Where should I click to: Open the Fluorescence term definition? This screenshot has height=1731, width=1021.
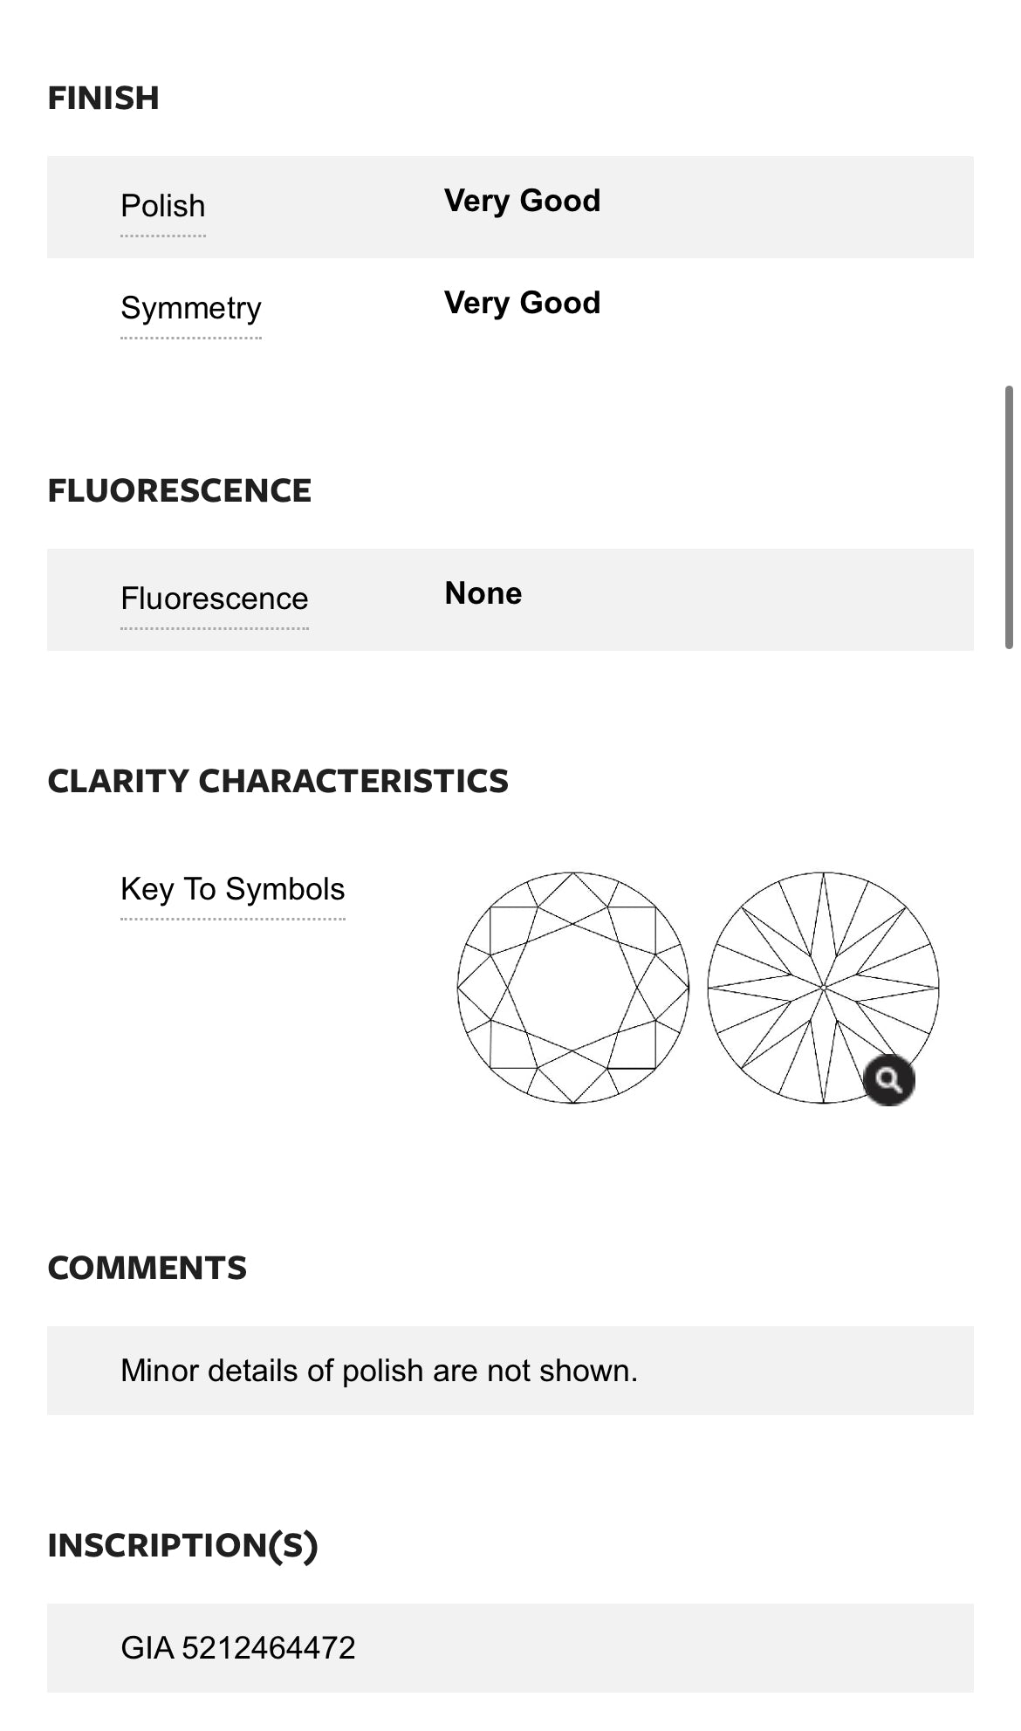(215, 599)
